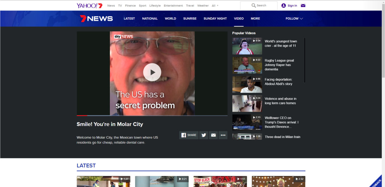
Task: Share the video on Facebook
Action: 189,135
